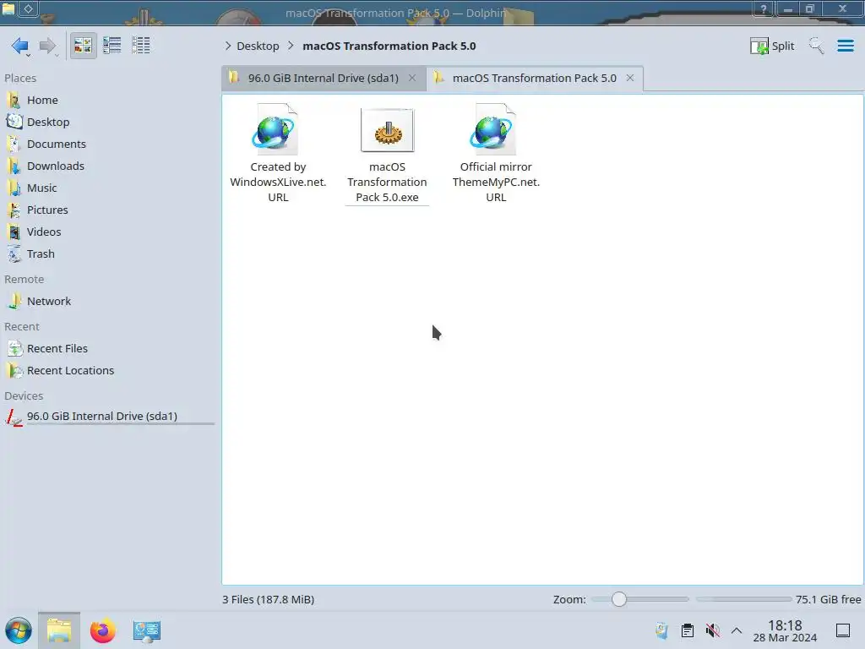Viewport: 865px width, 649px height.
Task: Select Created by WindowsXLive.net.URL file icon
Action: click(275, 129)
